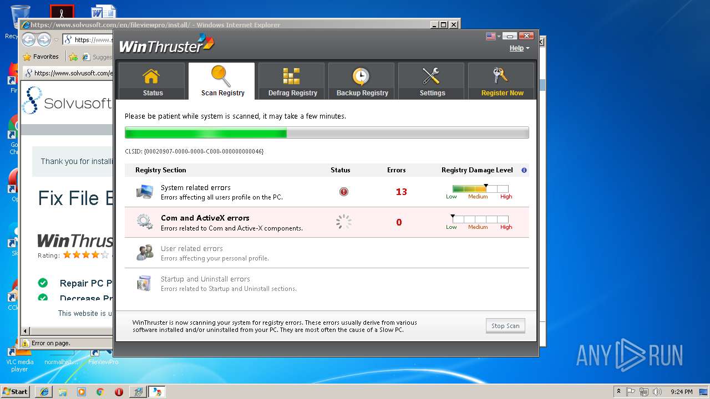Select the User related errors title
The image size is (710, 399).
pos(192,248)
